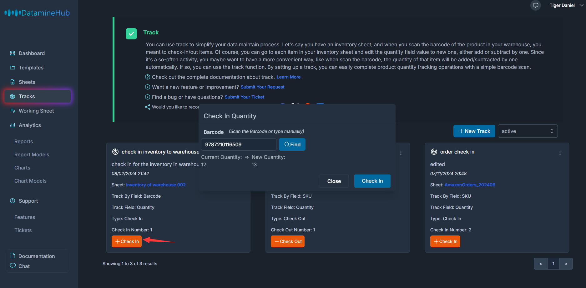Click the 'Showing 1 to 3 of 3 results' text
This screenshot has width=586, height=288.
click(x=130, y=264)
